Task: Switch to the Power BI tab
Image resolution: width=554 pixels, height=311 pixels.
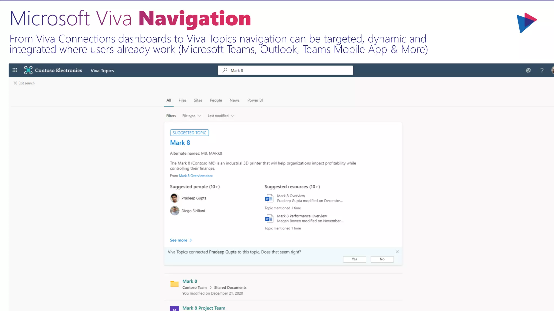Action: pos(255,100)
